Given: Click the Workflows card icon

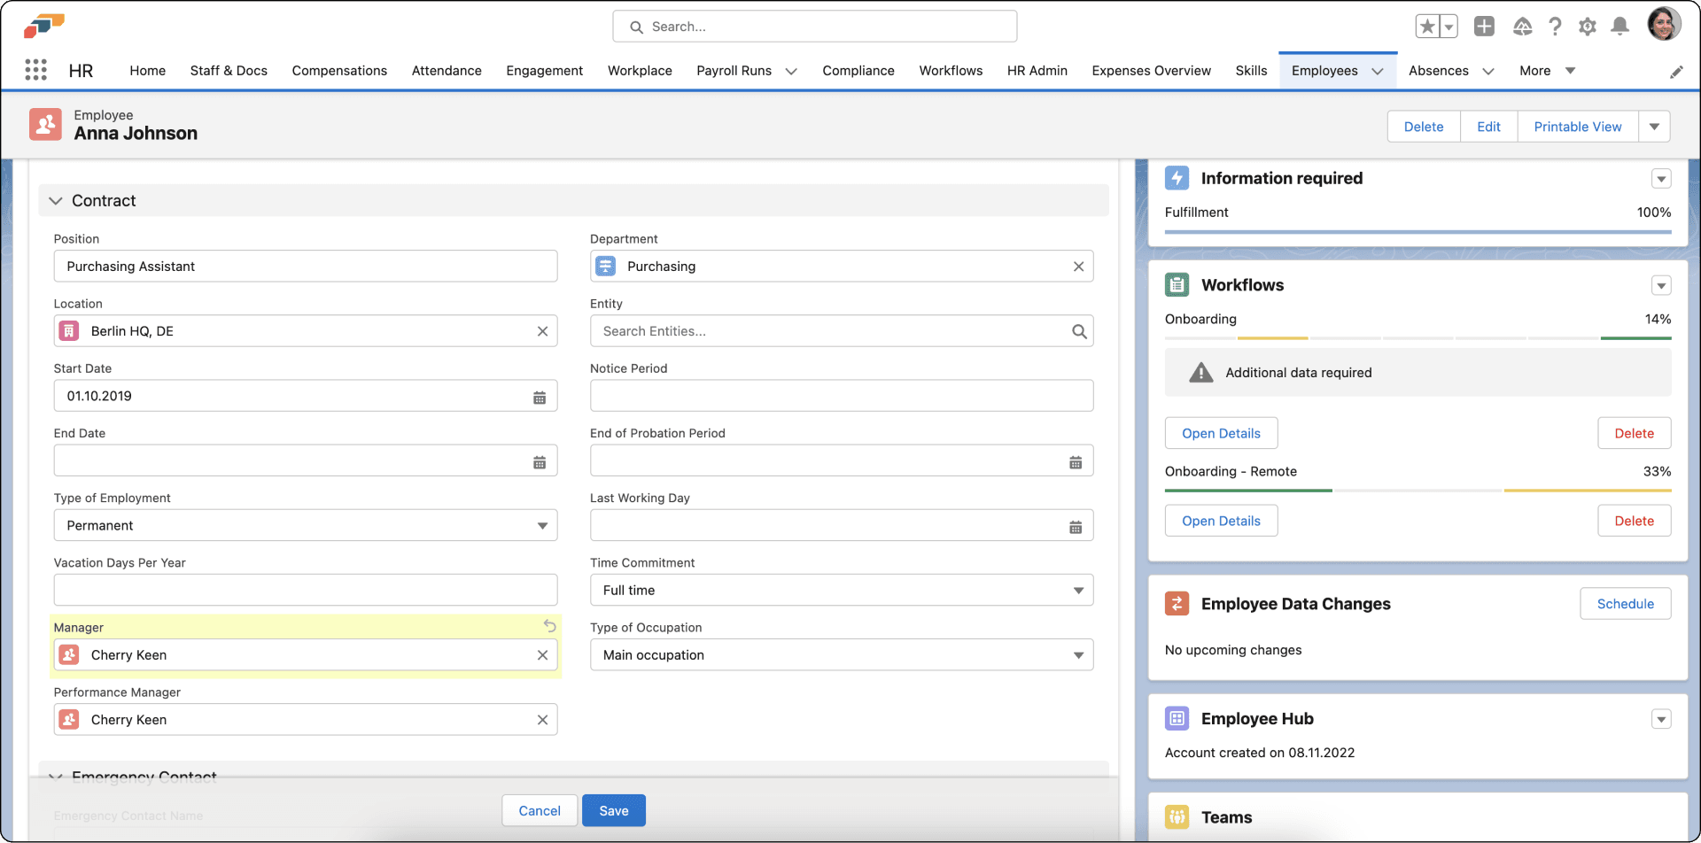Looking at the screenshot, I should point(1177,285).
